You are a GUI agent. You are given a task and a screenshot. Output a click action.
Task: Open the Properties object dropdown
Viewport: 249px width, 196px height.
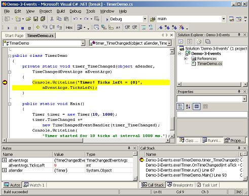(244, 99)
